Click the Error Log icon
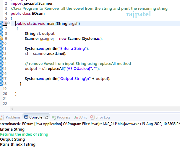This screenshot has width=180, height=153. coord(92,117)
